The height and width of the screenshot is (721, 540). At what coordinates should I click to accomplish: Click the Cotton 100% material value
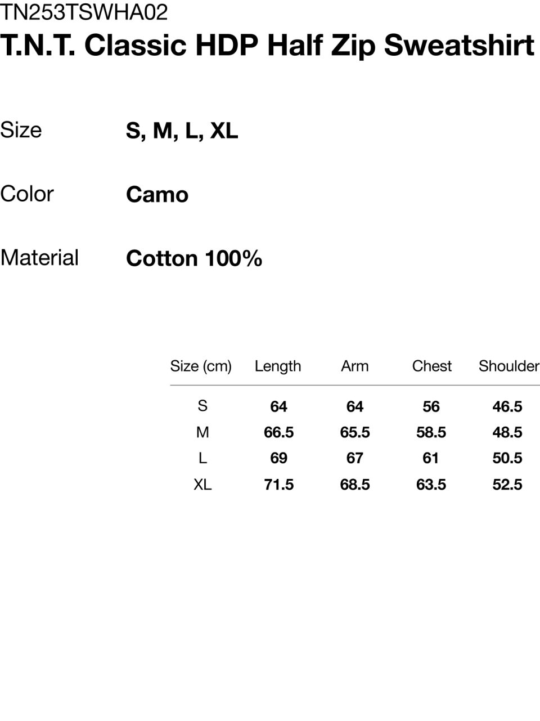click(x=194, y=259)
